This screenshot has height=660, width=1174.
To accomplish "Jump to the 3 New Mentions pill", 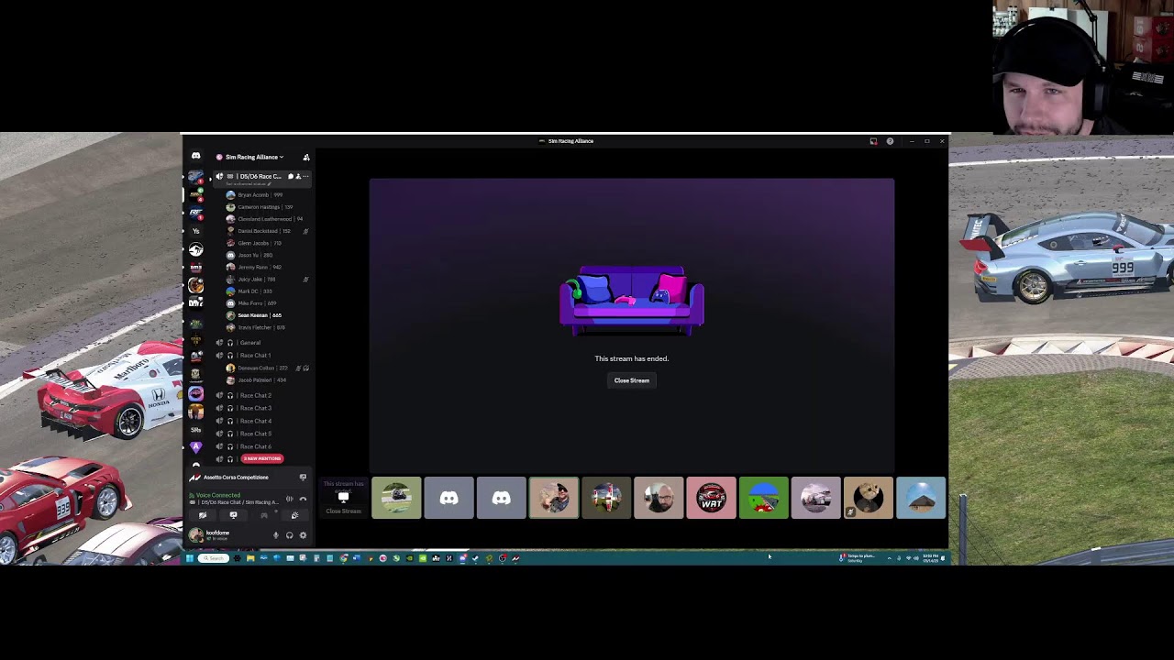I will tap(262, 458).
